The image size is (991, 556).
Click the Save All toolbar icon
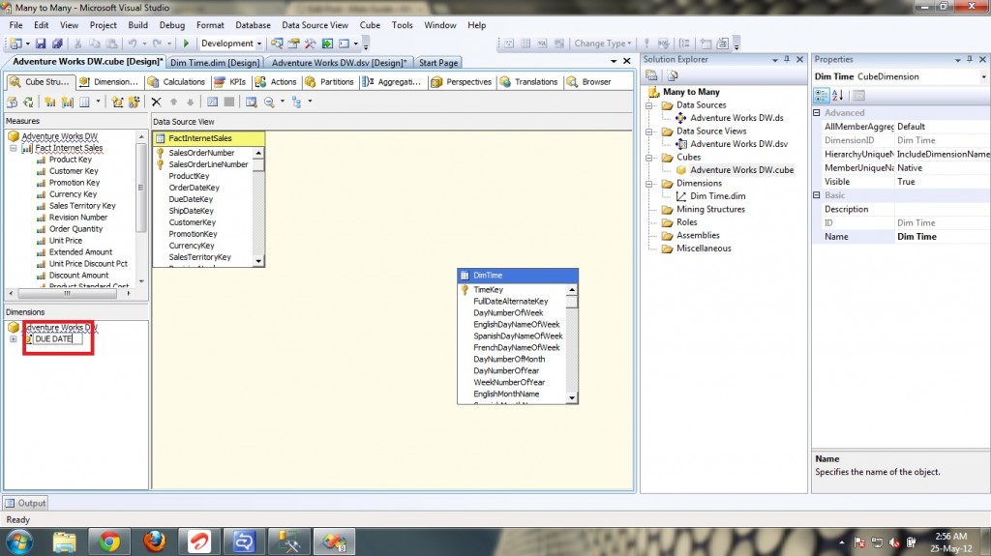coord(56,44)
